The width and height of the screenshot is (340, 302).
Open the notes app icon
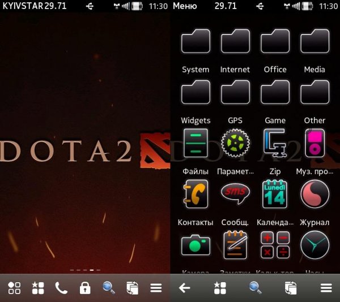[235, 245]
